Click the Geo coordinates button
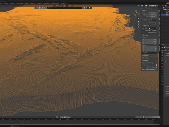This screenshot has height=127, width=169. coord(151,69)
